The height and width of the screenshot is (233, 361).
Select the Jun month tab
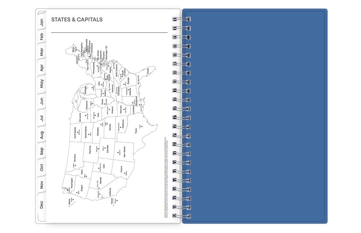point(42,101)
